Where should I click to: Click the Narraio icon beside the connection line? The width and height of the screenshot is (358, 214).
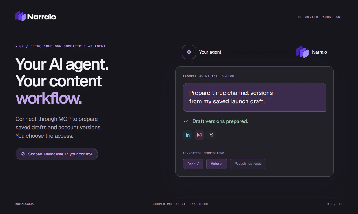[302, 52]
